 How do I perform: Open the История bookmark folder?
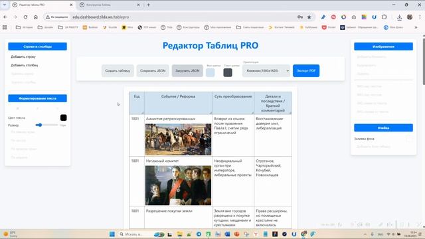click(25, 27)
